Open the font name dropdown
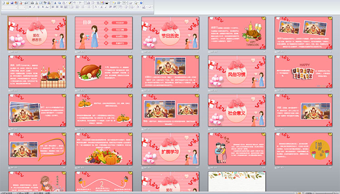 (x=16, y=7)
